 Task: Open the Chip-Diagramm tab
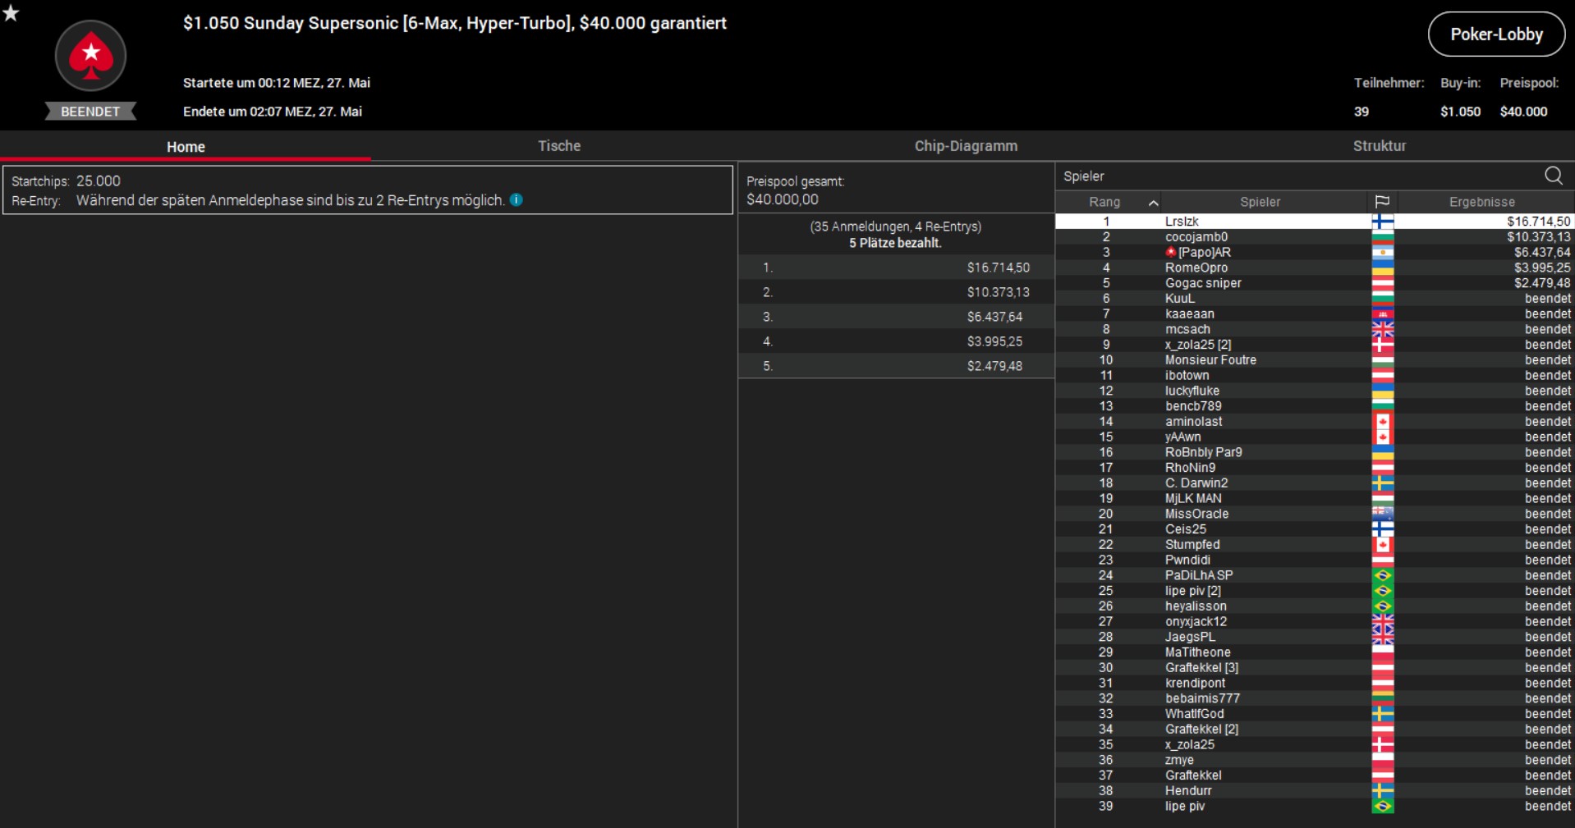[965, 146]
